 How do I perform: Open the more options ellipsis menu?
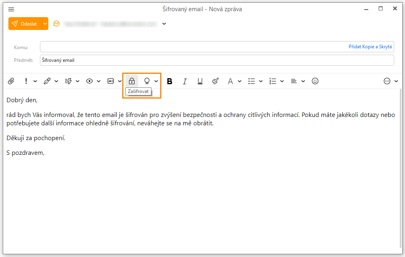(387, 81)
